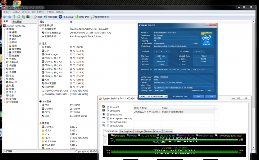Toggle Motherboard graph line checkbox

click(112, 136)
